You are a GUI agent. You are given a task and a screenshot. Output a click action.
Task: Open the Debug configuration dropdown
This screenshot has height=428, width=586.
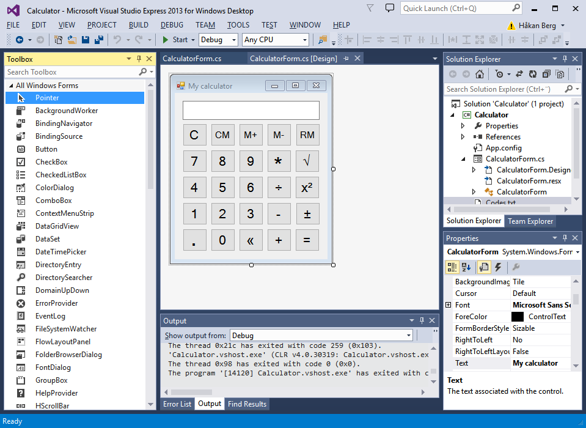click(x=234, y=40)
